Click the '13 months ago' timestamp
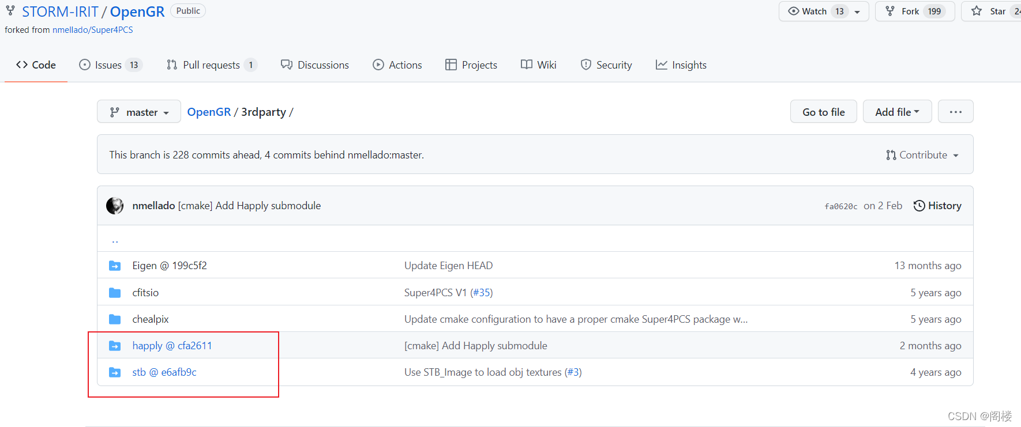Image resolution: width=1021 pixels, height=427 pixels. (x=928, y=266)
